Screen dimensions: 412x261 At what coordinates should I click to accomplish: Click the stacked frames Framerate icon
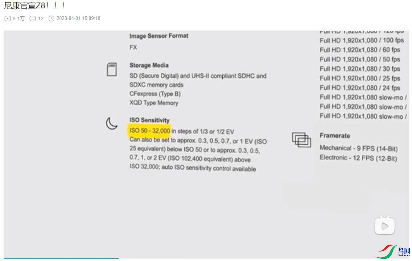point(301,140)
